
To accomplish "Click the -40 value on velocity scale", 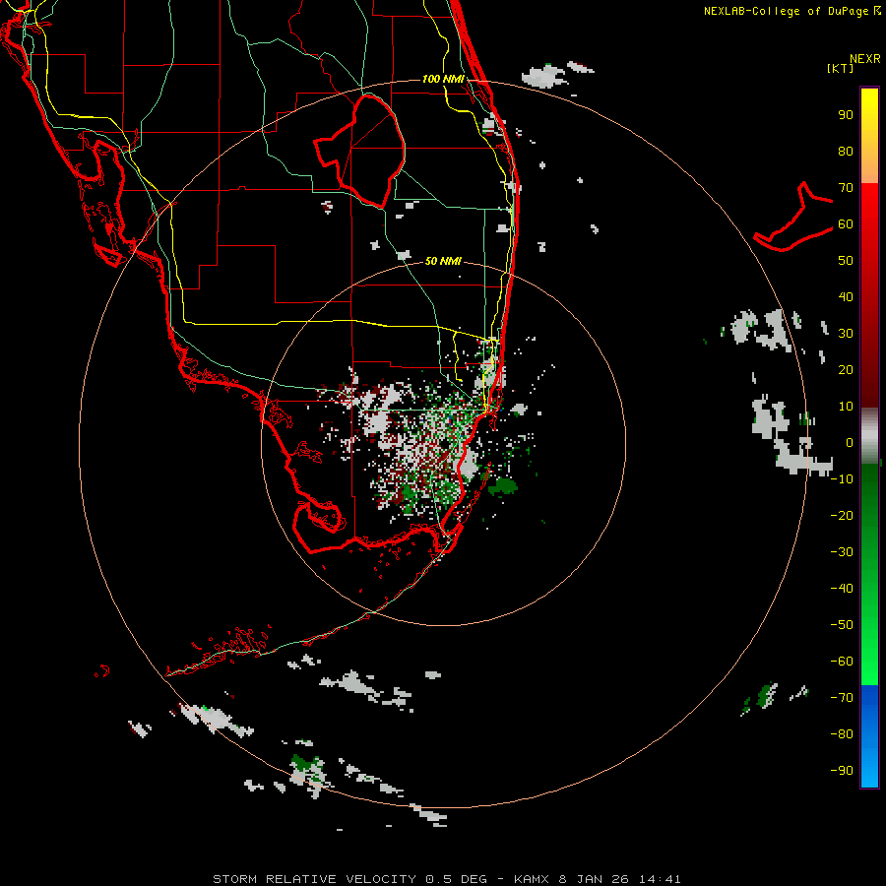I will point(842,589).
